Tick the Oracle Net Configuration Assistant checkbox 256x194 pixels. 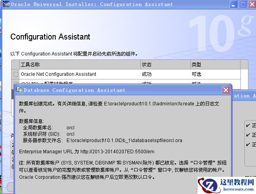pyautogui.click(x=16, y=74)
